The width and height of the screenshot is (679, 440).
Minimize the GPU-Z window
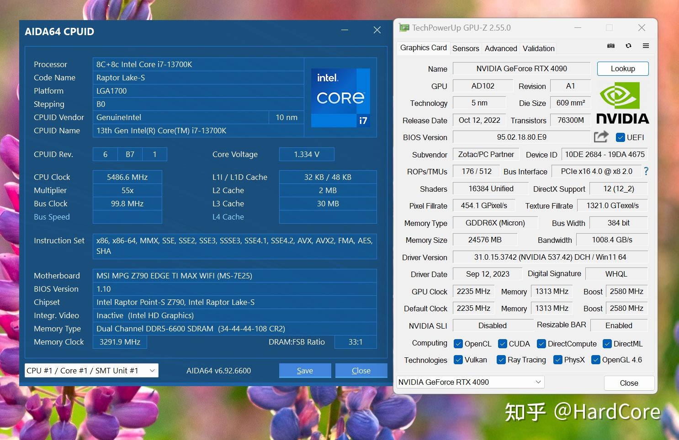578,28
